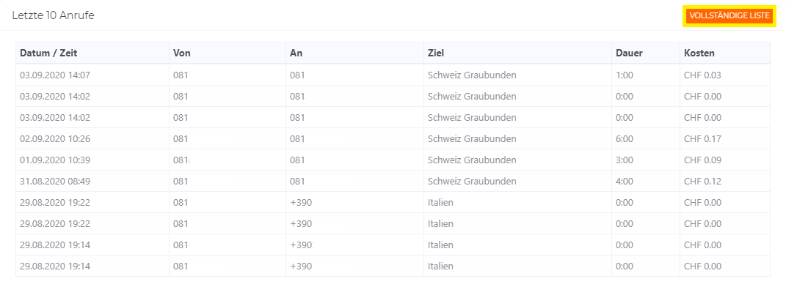The height and width of the screenshot is (287, 786).
Task: Click the Letzte 10 Anrufe heading
Action: pos(53,15)
